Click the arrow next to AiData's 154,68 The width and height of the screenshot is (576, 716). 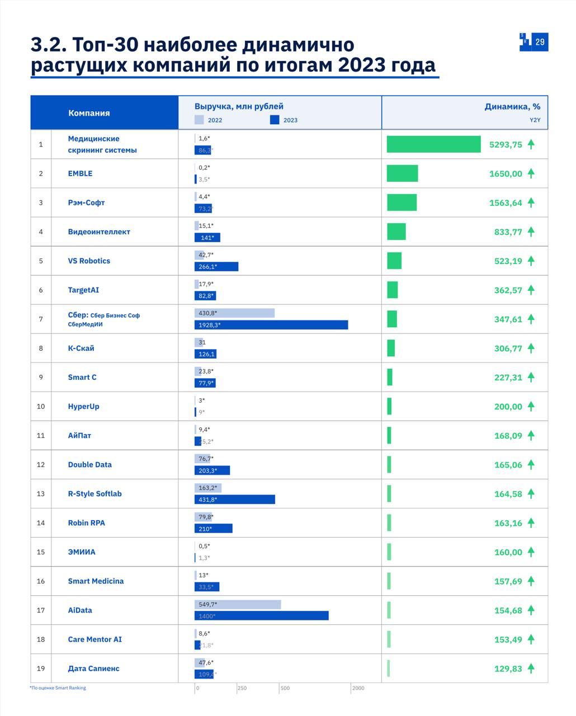[x=530, y=610]
